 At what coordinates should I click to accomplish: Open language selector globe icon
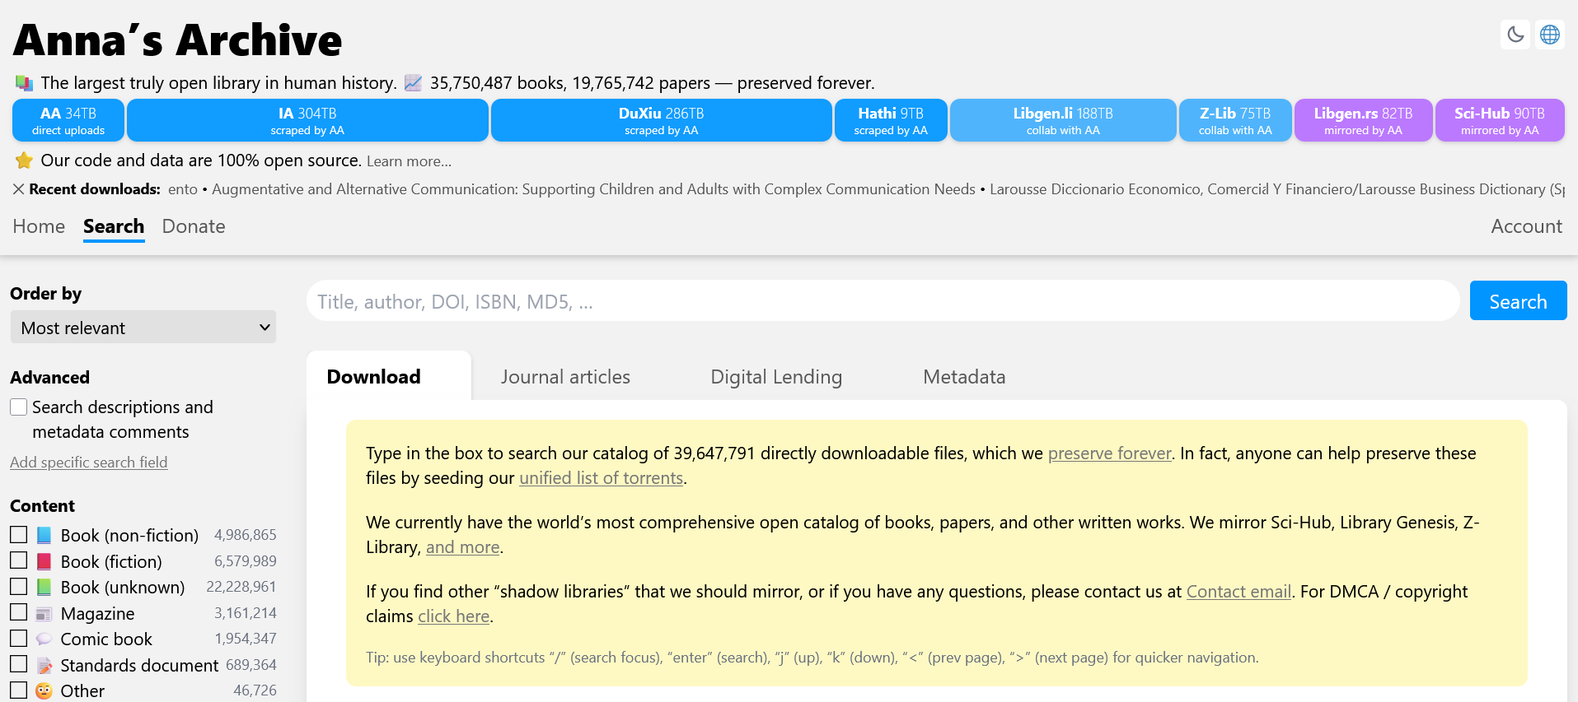pos(1550,35)
